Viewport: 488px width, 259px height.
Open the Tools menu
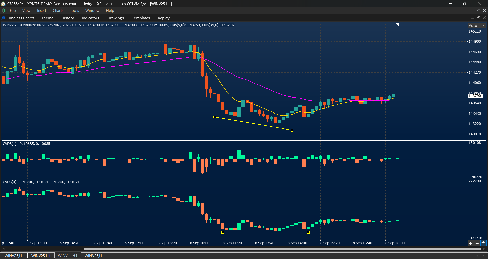[x=74, y=10]
